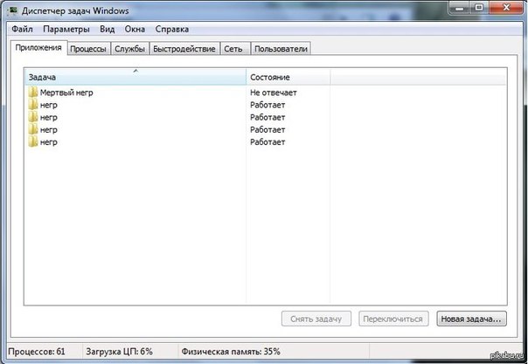Select the Приложения tab
This screenshot has height=364, width=528.
[x=38, y=48]
